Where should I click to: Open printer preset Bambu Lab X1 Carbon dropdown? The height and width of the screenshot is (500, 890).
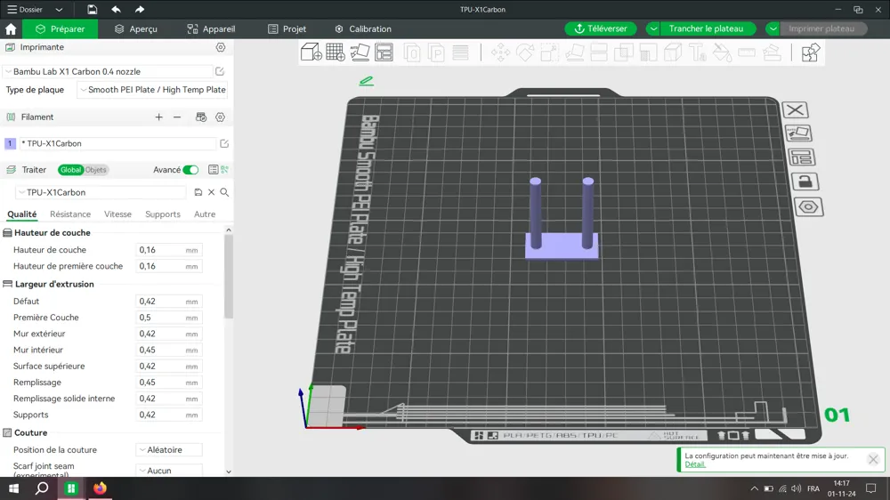click(107, 71)
